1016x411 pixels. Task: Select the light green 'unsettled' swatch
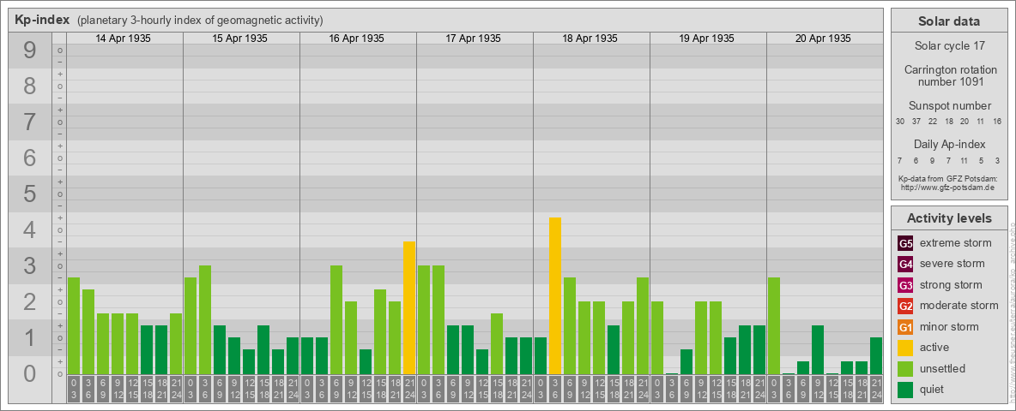(905, 368)
